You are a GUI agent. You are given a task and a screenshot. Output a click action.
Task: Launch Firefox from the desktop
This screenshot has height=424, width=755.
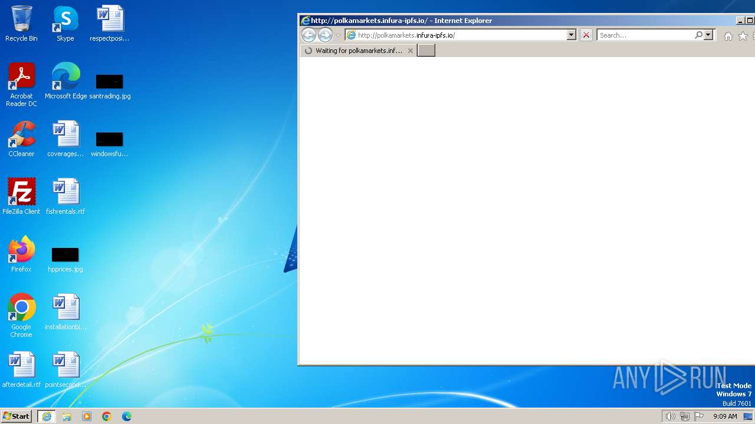pos(21,254)
